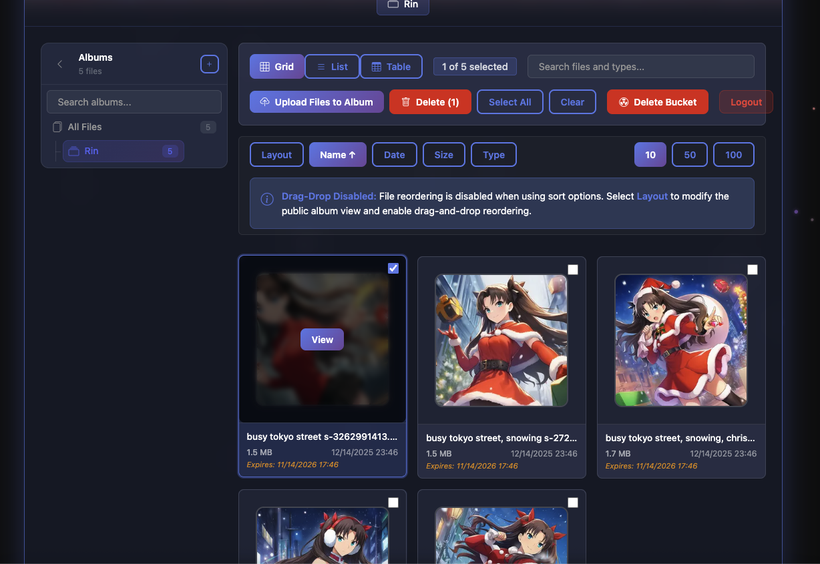The height and width of the screenshot is (564, 820).
Task: Show 50 items per page
Action: click(x=690, y=155)
